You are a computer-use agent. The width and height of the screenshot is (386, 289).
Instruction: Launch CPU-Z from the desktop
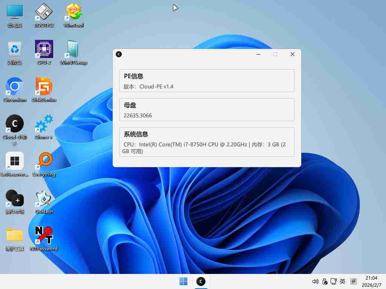(44, 50)
